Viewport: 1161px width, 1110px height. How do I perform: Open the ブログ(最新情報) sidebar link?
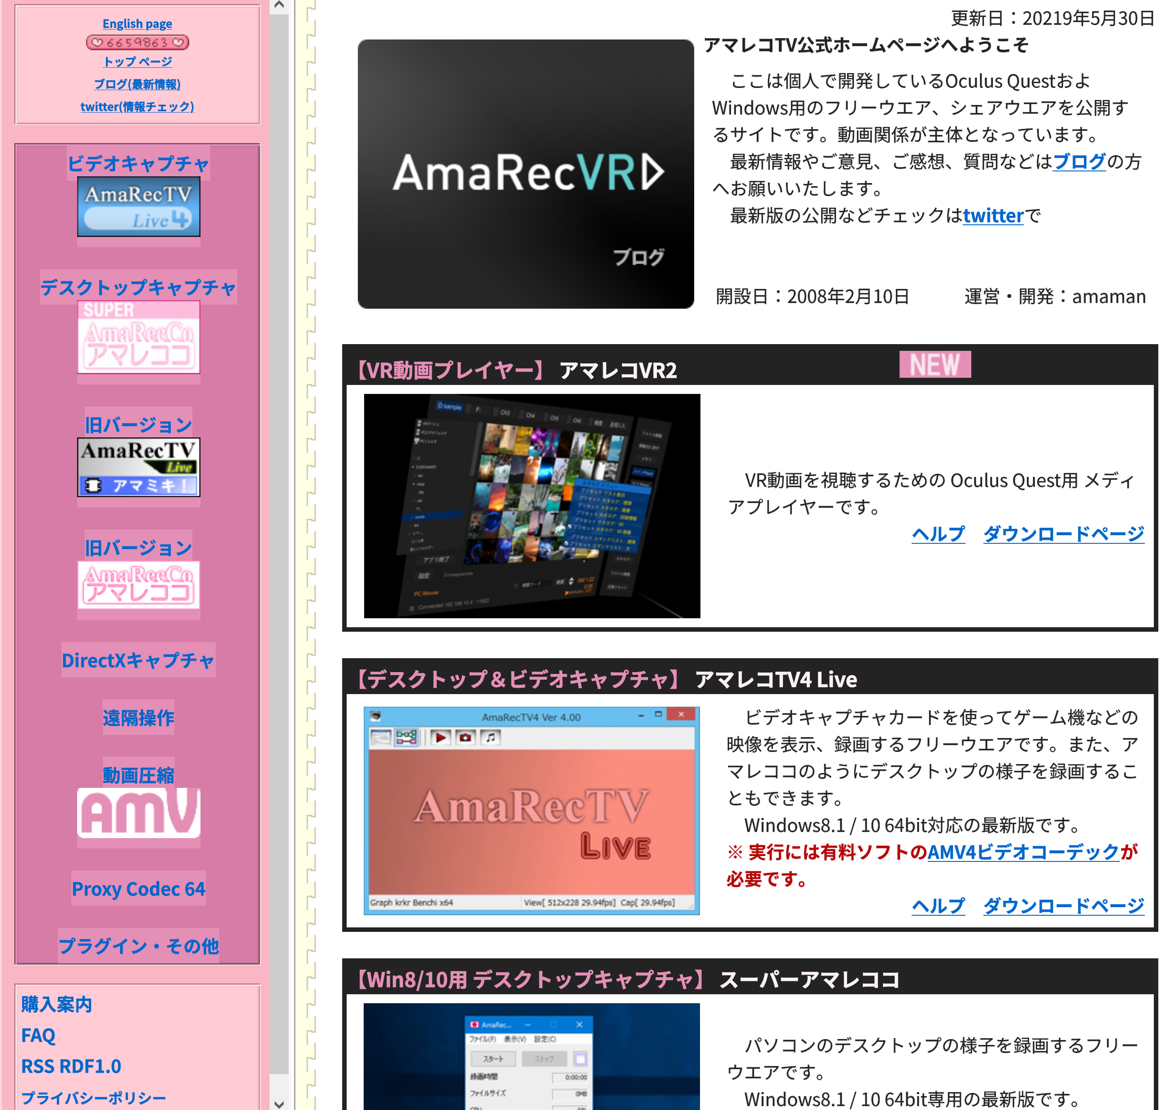(137, 84)
